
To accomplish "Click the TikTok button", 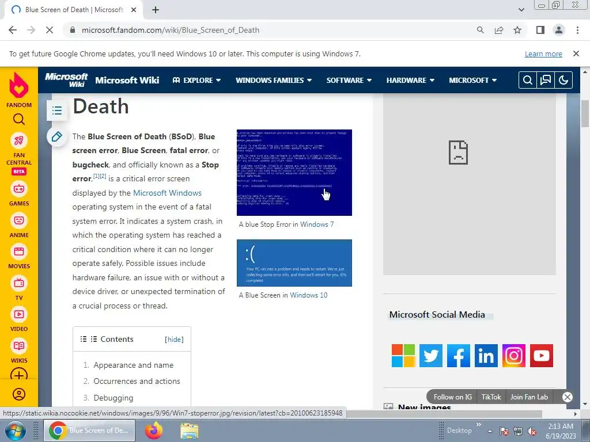I will (491, 397).
